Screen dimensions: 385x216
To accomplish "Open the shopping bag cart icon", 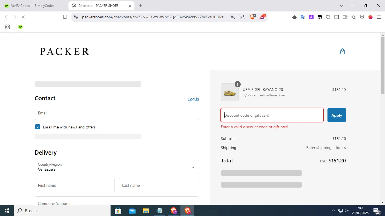I will tap(342, 52).
